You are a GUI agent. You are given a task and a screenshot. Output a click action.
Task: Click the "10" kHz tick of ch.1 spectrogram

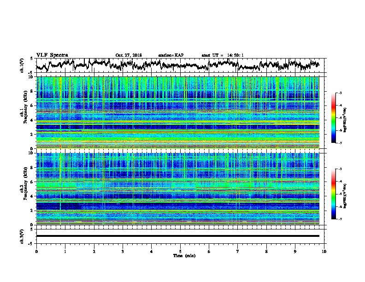(32, 77)
